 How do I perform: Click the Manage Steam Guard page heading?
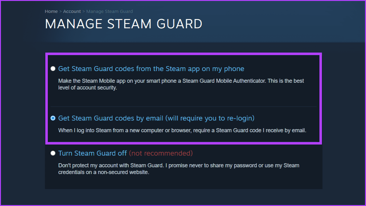coord(124,24)
